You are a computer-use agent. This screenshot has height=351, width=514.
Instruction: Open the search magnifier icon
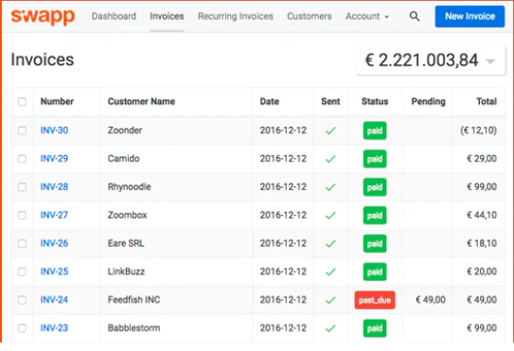pyautogui.click(x=415, y=16)
